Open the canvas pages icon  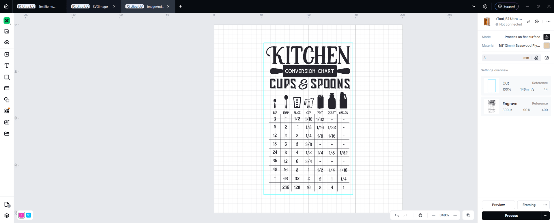point(7,205)
